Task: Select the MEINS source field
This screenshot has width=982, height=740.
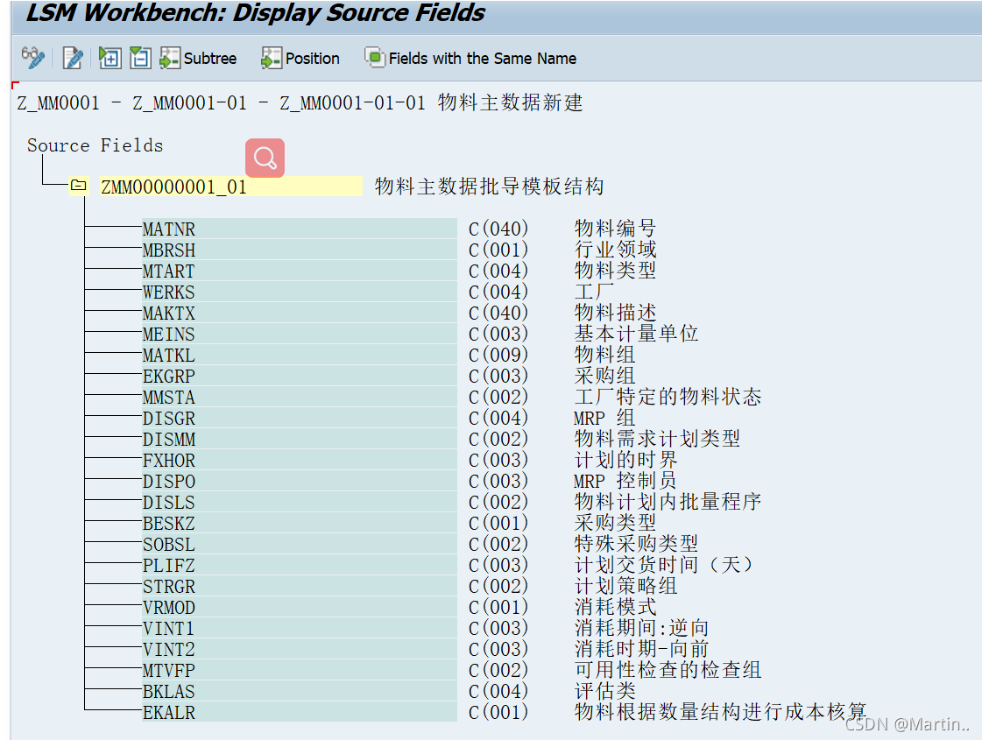Action: click(x=300, y=334)
